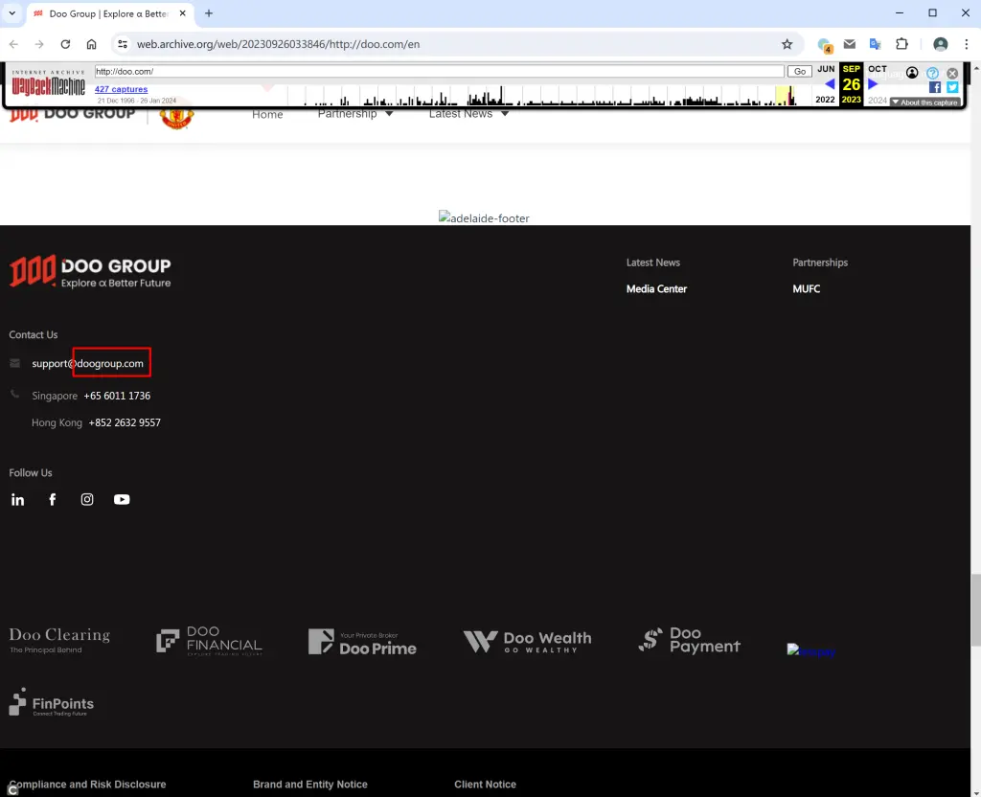Viewport: 981px width, 797px height.
Task: Jump to previous capture with the left arrow
Action: click(x=830, y=84)
